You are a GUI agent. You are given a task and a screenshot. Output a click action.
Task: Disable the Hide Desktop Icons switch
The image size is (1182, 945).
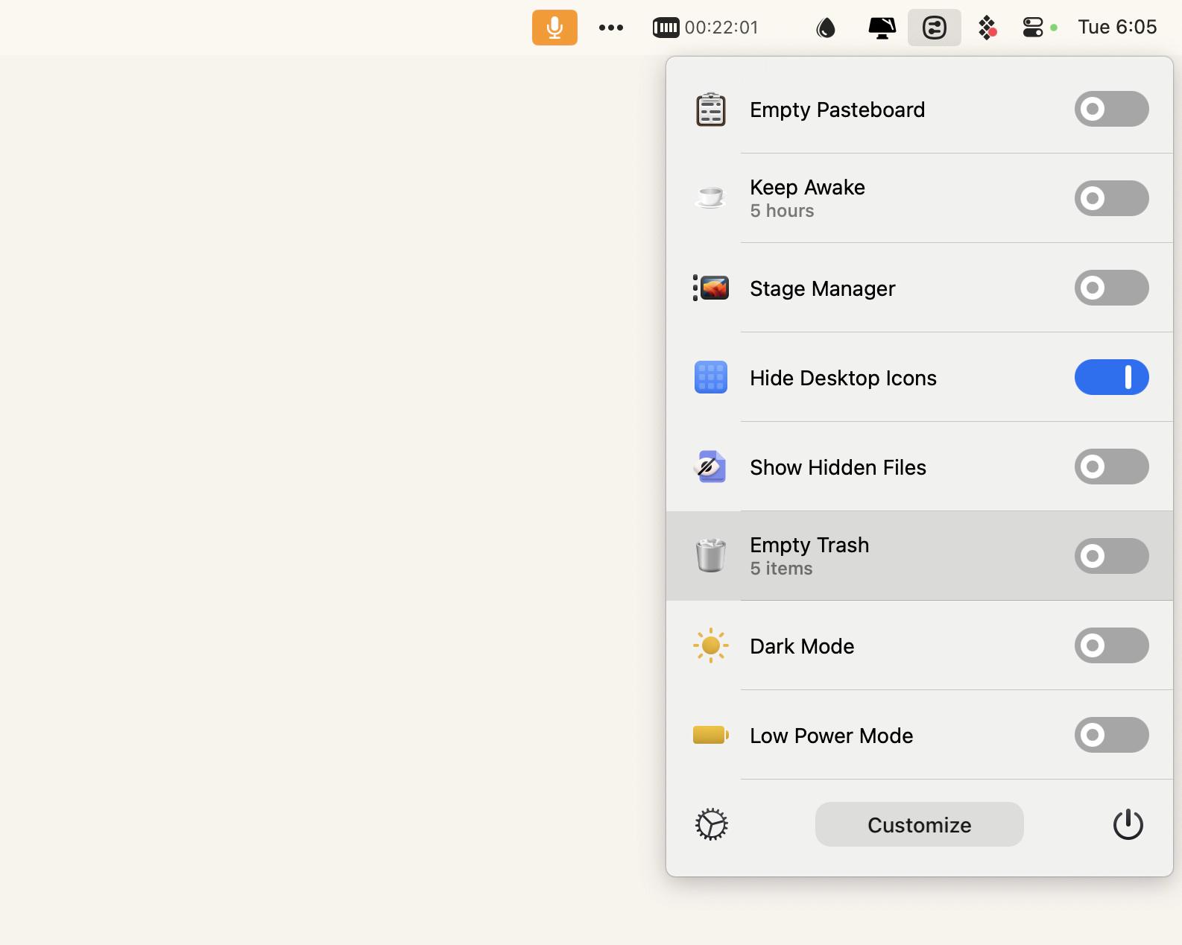[x=1111, y=377]
